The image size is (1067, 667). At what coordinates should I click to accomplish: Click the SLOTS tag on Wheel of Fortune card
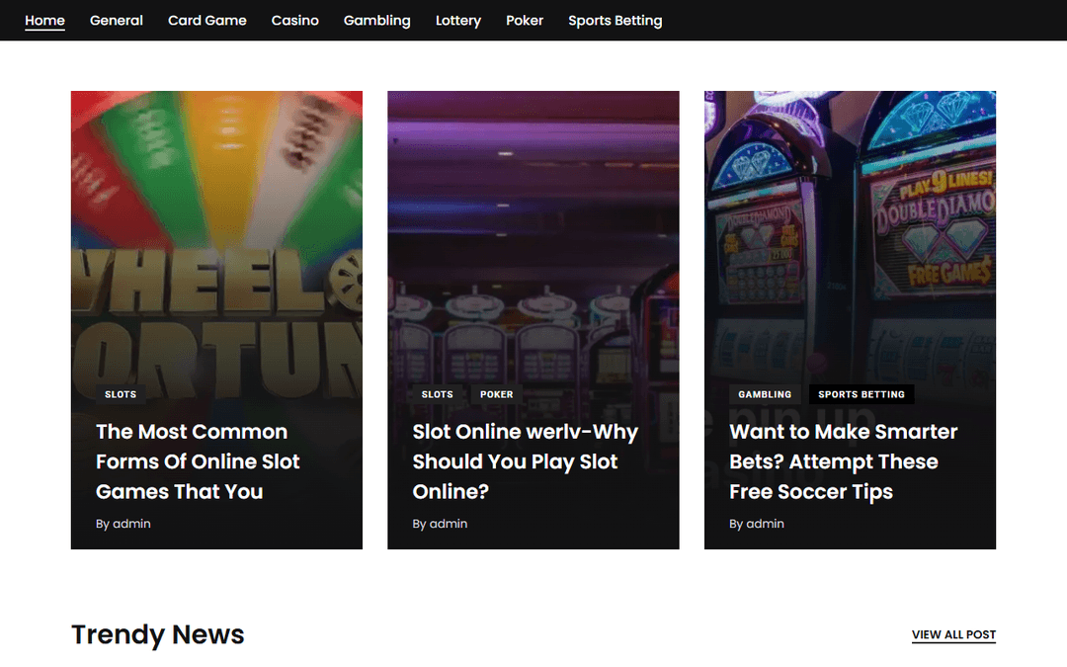[x=121, y=394]
